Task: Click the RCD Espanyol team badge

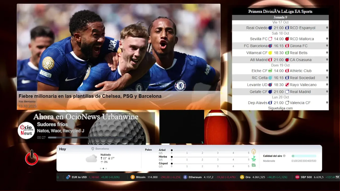Action: click(x=287, y=28)
